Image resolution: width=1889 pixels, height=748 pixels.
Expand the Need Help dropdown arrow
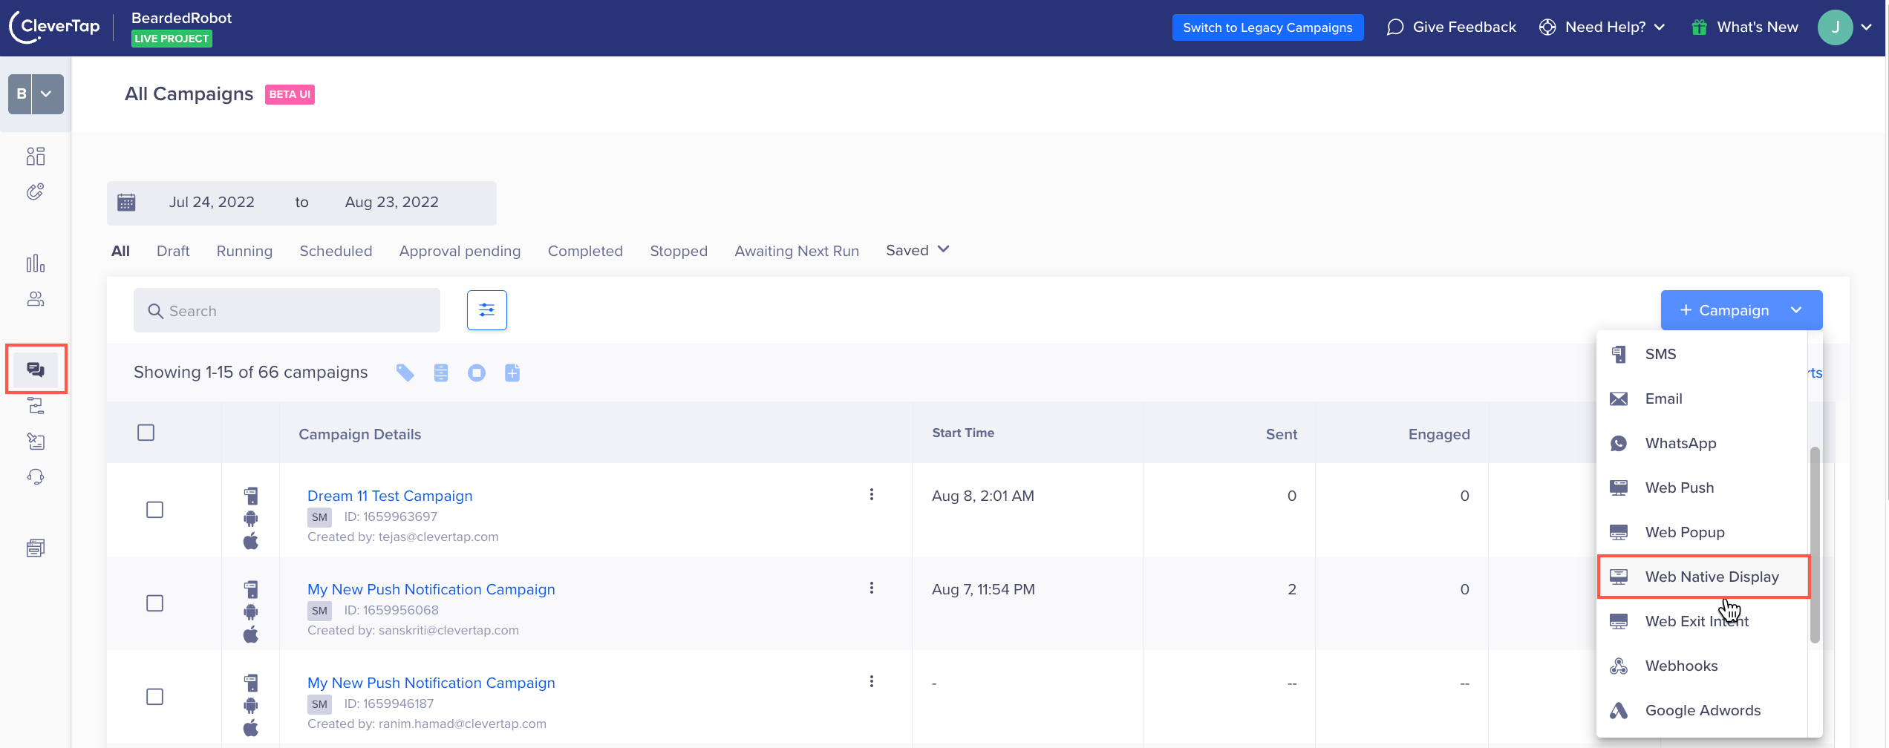tap(1660, 27)
